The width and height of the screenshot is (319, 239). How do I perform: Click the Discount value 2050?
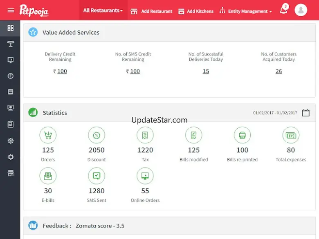coord(97,150)
